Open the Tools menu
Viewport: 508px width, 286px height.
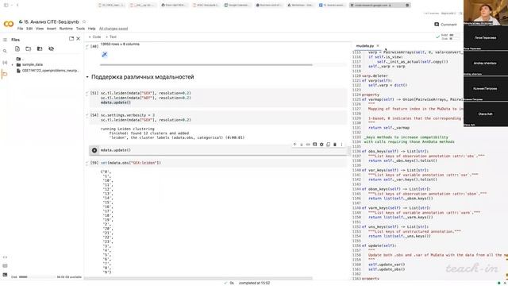[x=80, y=29]
